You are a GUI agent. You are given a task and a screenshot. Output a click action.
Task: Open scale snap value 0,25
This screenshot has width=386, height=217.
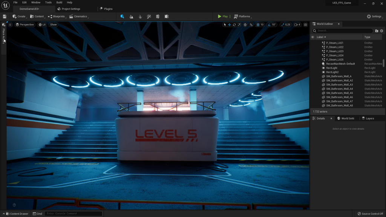288,24
